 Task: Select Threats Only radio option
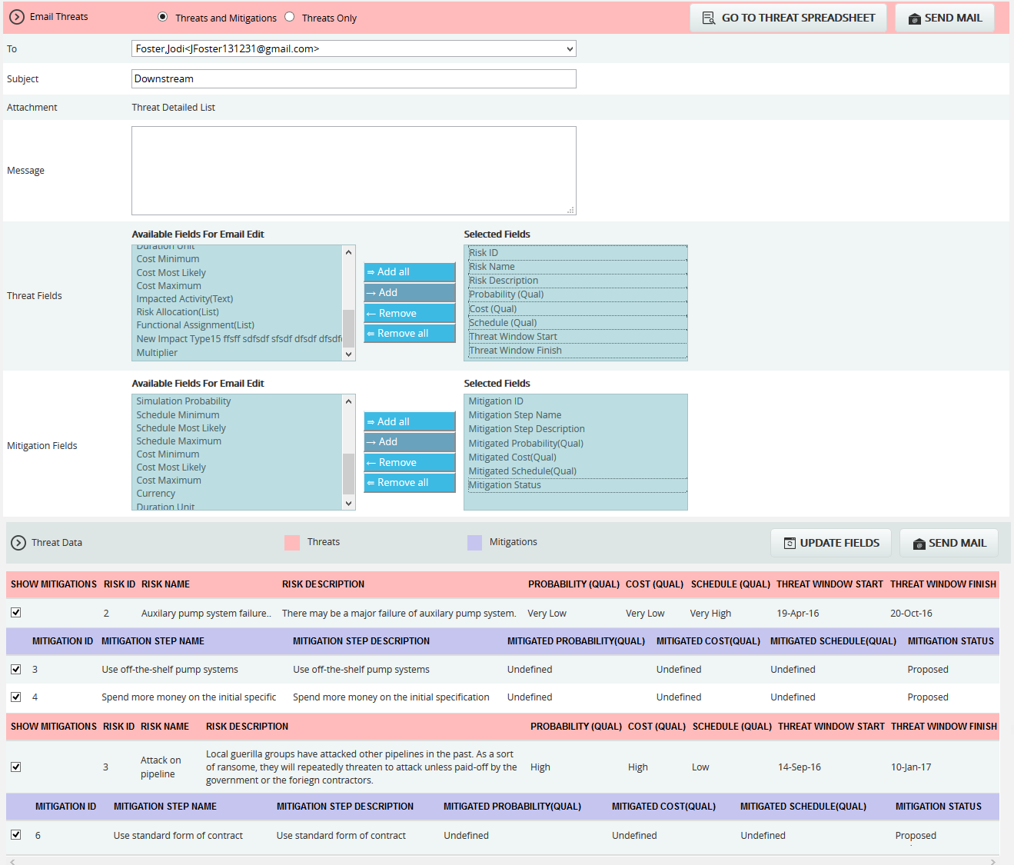click(290, 17)
